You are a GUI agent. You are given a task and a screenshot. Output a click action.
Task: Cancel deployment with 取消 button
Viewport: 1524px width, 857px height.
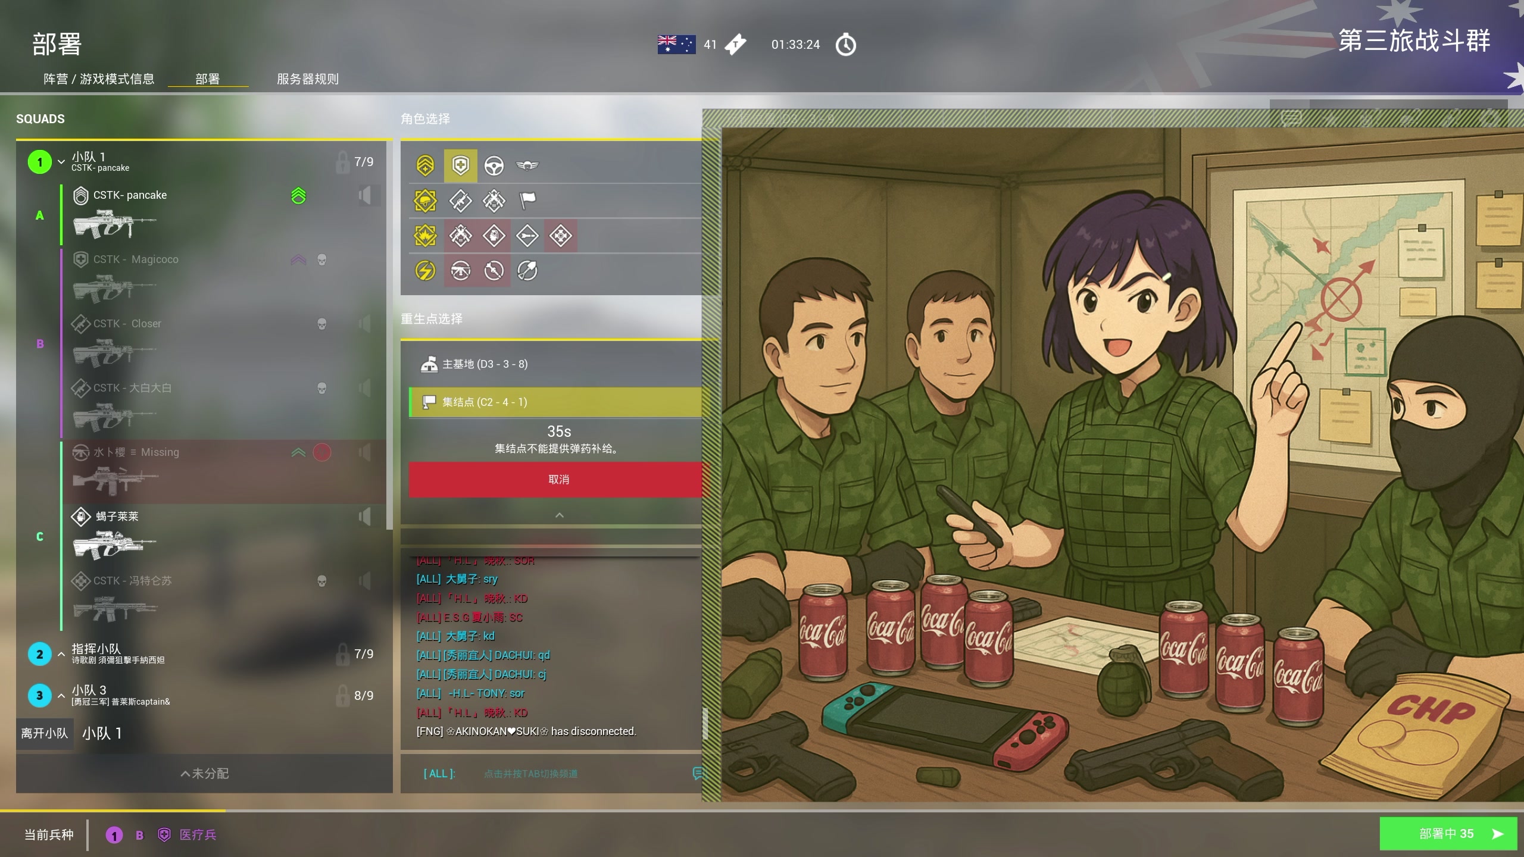tap(555, 480)
